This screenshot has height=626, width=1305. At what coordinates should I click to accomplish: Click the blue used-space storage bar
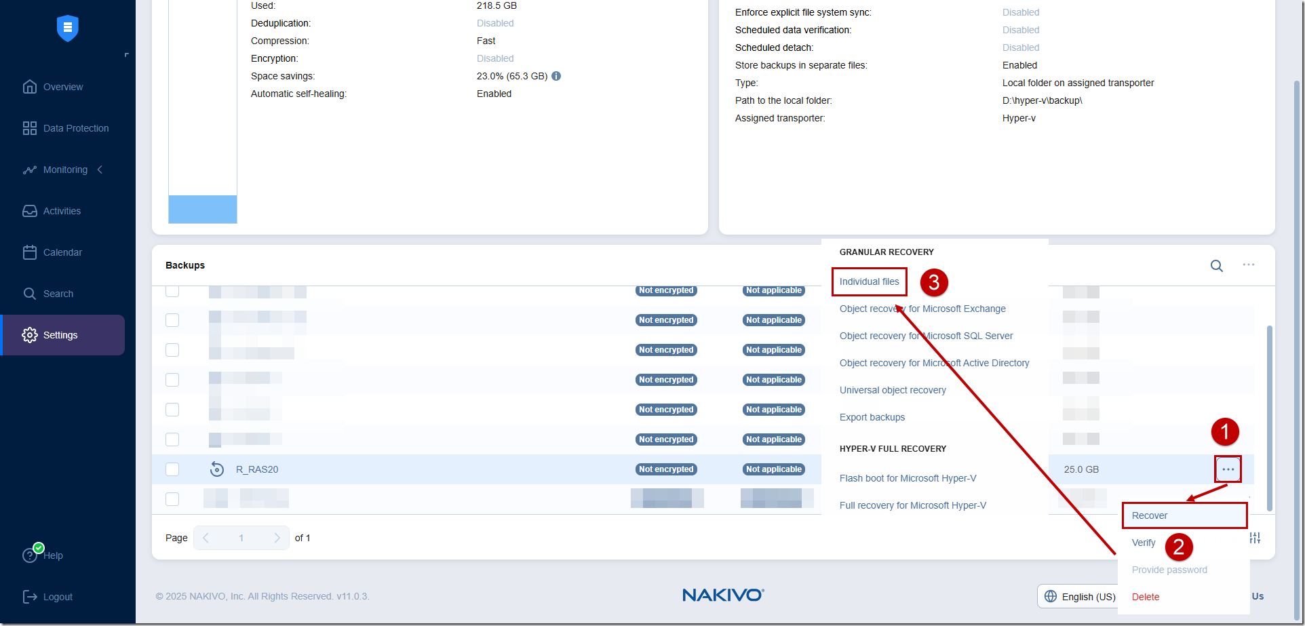(x=203, y=209)
